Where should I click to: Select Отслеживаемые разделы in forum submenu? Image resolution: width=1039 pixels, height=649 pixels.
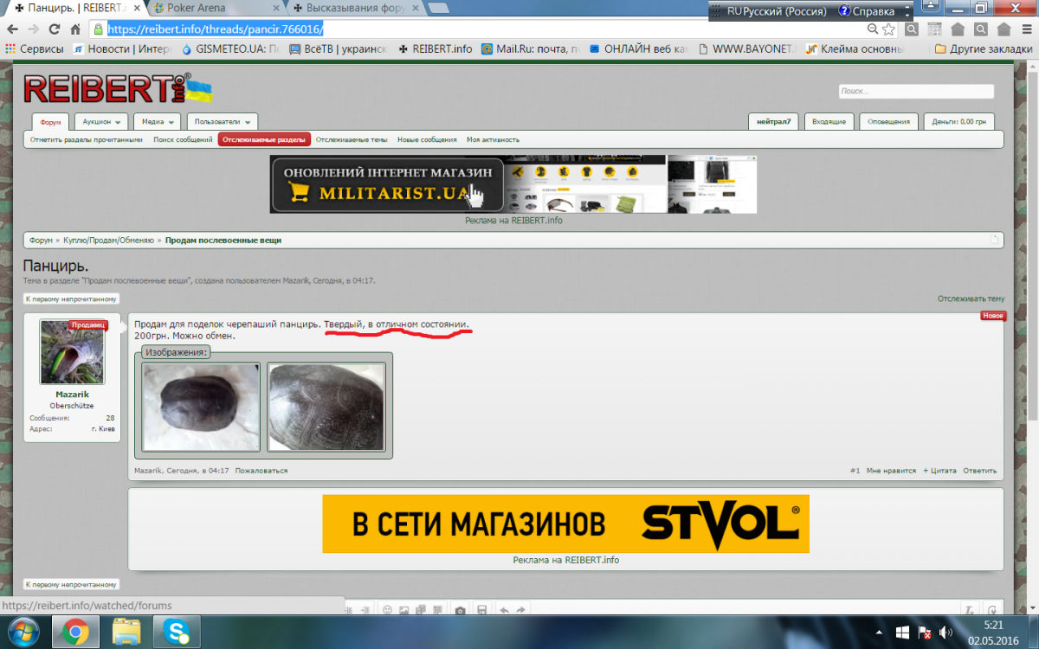(x=263, y=139)
